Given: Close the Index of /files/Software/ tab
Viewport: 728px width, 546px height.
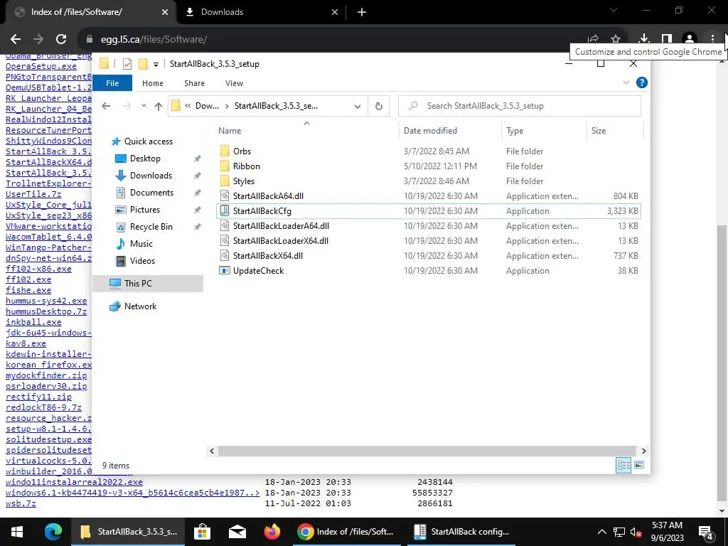Looking at the screenshot, I should point(165,13).
